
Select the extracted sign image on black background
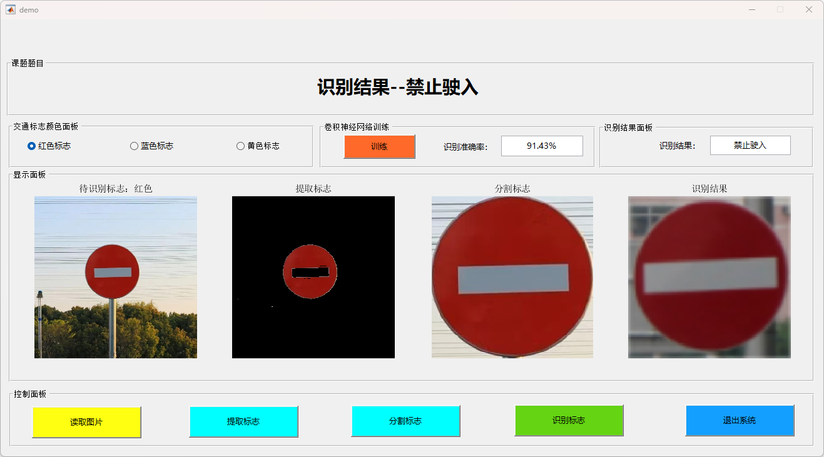(313, 277)
